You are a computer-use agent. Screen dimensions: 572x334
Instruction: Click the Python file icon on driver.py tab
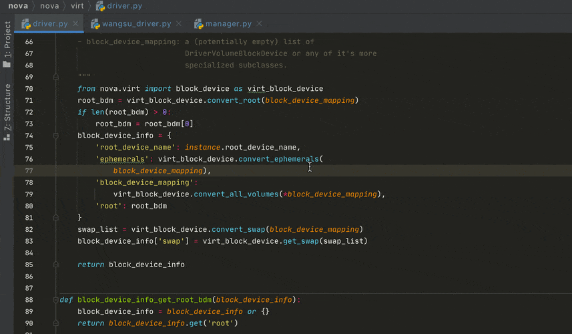pyautogui.click(x=26, y=24)
